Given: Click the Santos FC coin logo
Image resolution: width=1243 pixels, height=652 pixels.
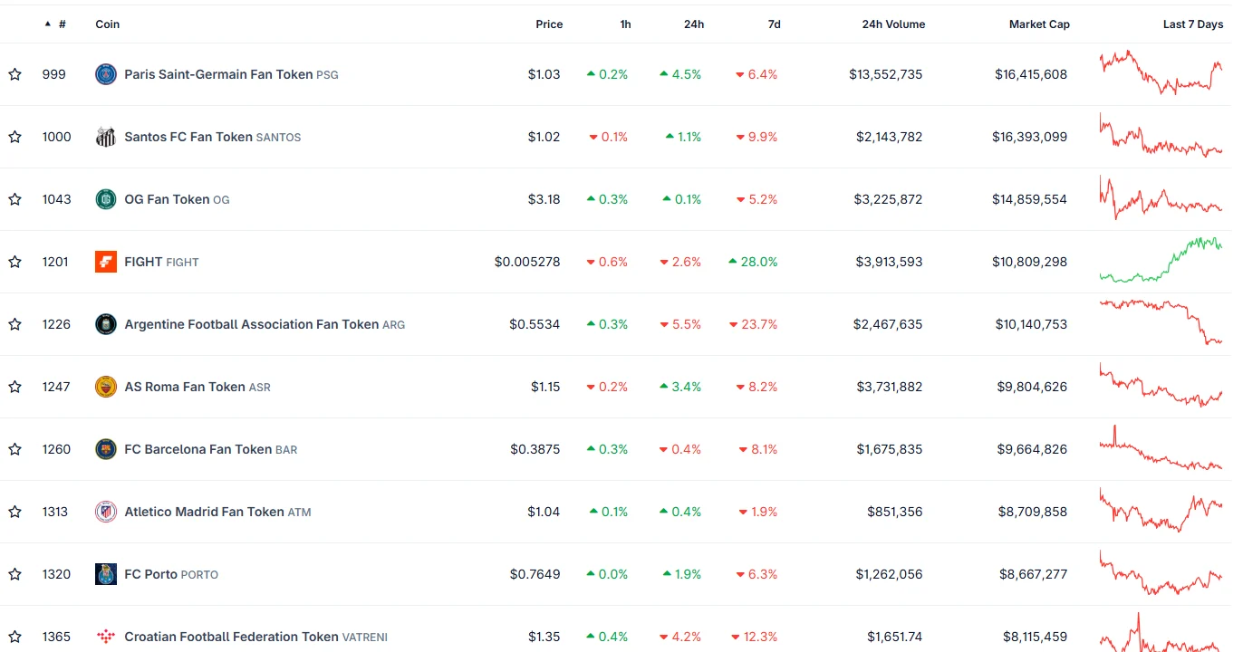Looking at the screenshot, I should [106, 137].
